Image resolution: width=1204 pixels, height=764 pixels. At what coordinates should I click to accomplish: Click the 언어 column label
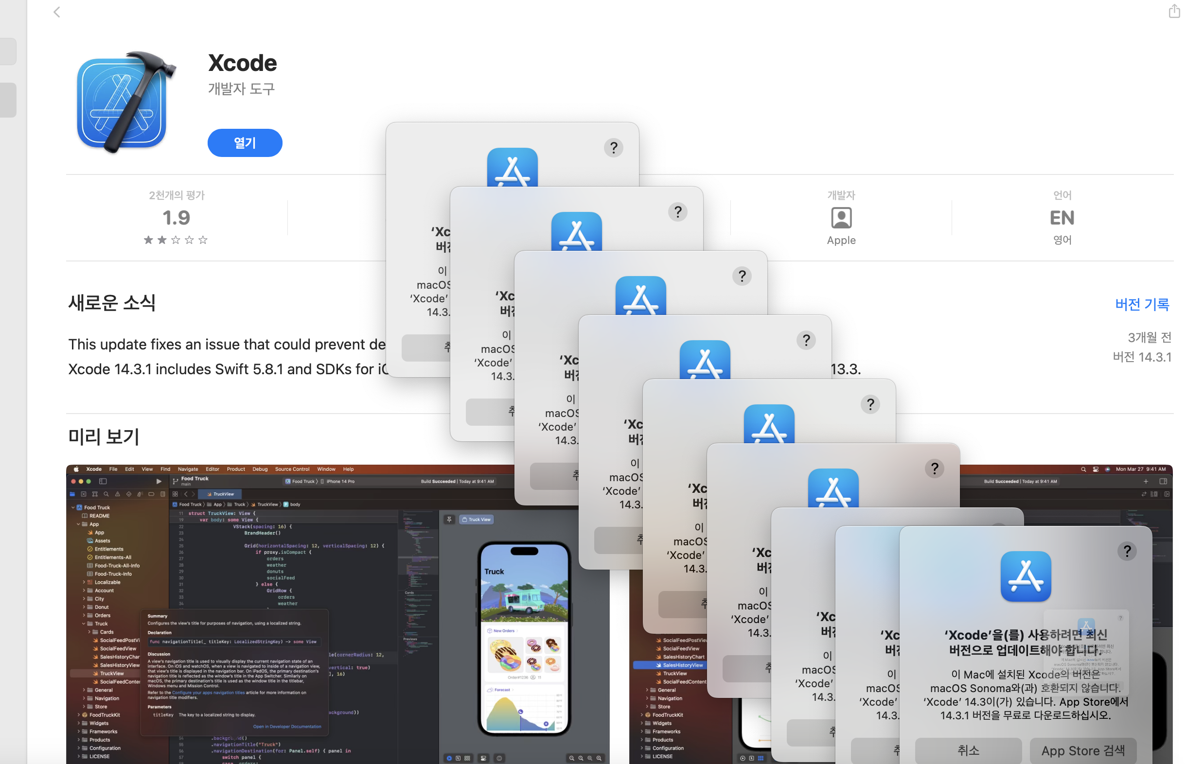(x=1062, y=195)
